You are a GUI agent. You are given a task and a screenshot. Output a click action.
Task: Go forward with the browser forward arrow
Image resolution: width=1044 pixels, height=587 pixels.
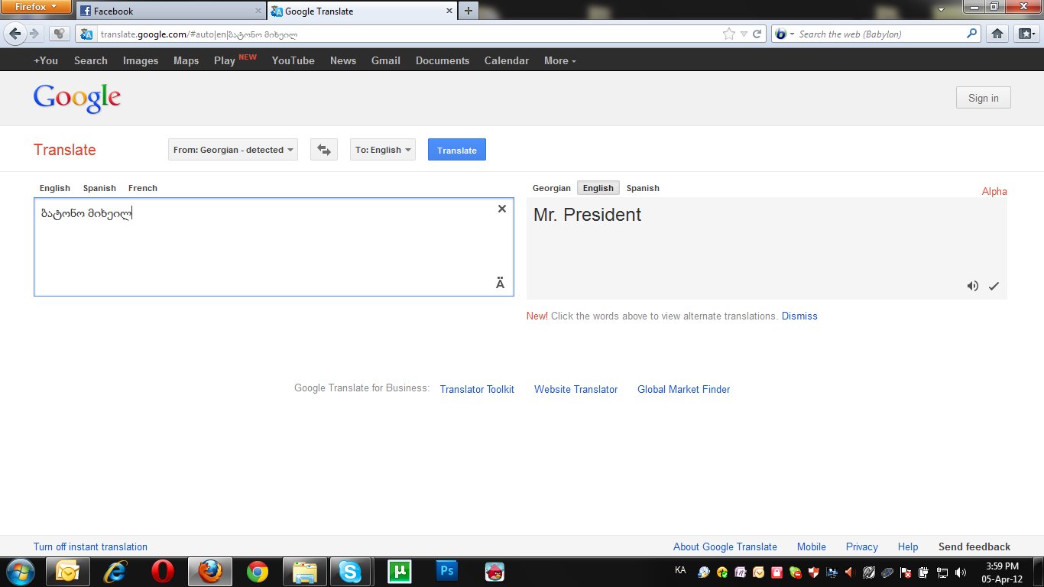34,34
